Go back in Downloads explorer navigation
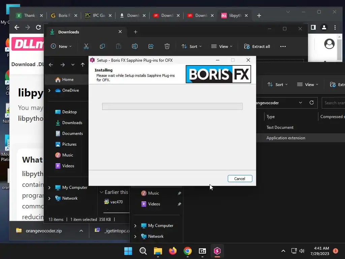 pyautogui.click(x=51, y=65)
